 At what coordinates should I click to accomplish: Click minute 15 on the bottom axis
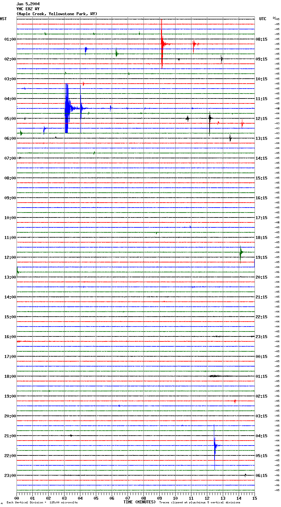[x=255, y=498]
